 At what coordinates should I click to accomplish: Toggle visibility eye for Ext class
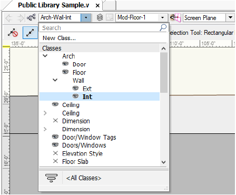coord(76,88)
